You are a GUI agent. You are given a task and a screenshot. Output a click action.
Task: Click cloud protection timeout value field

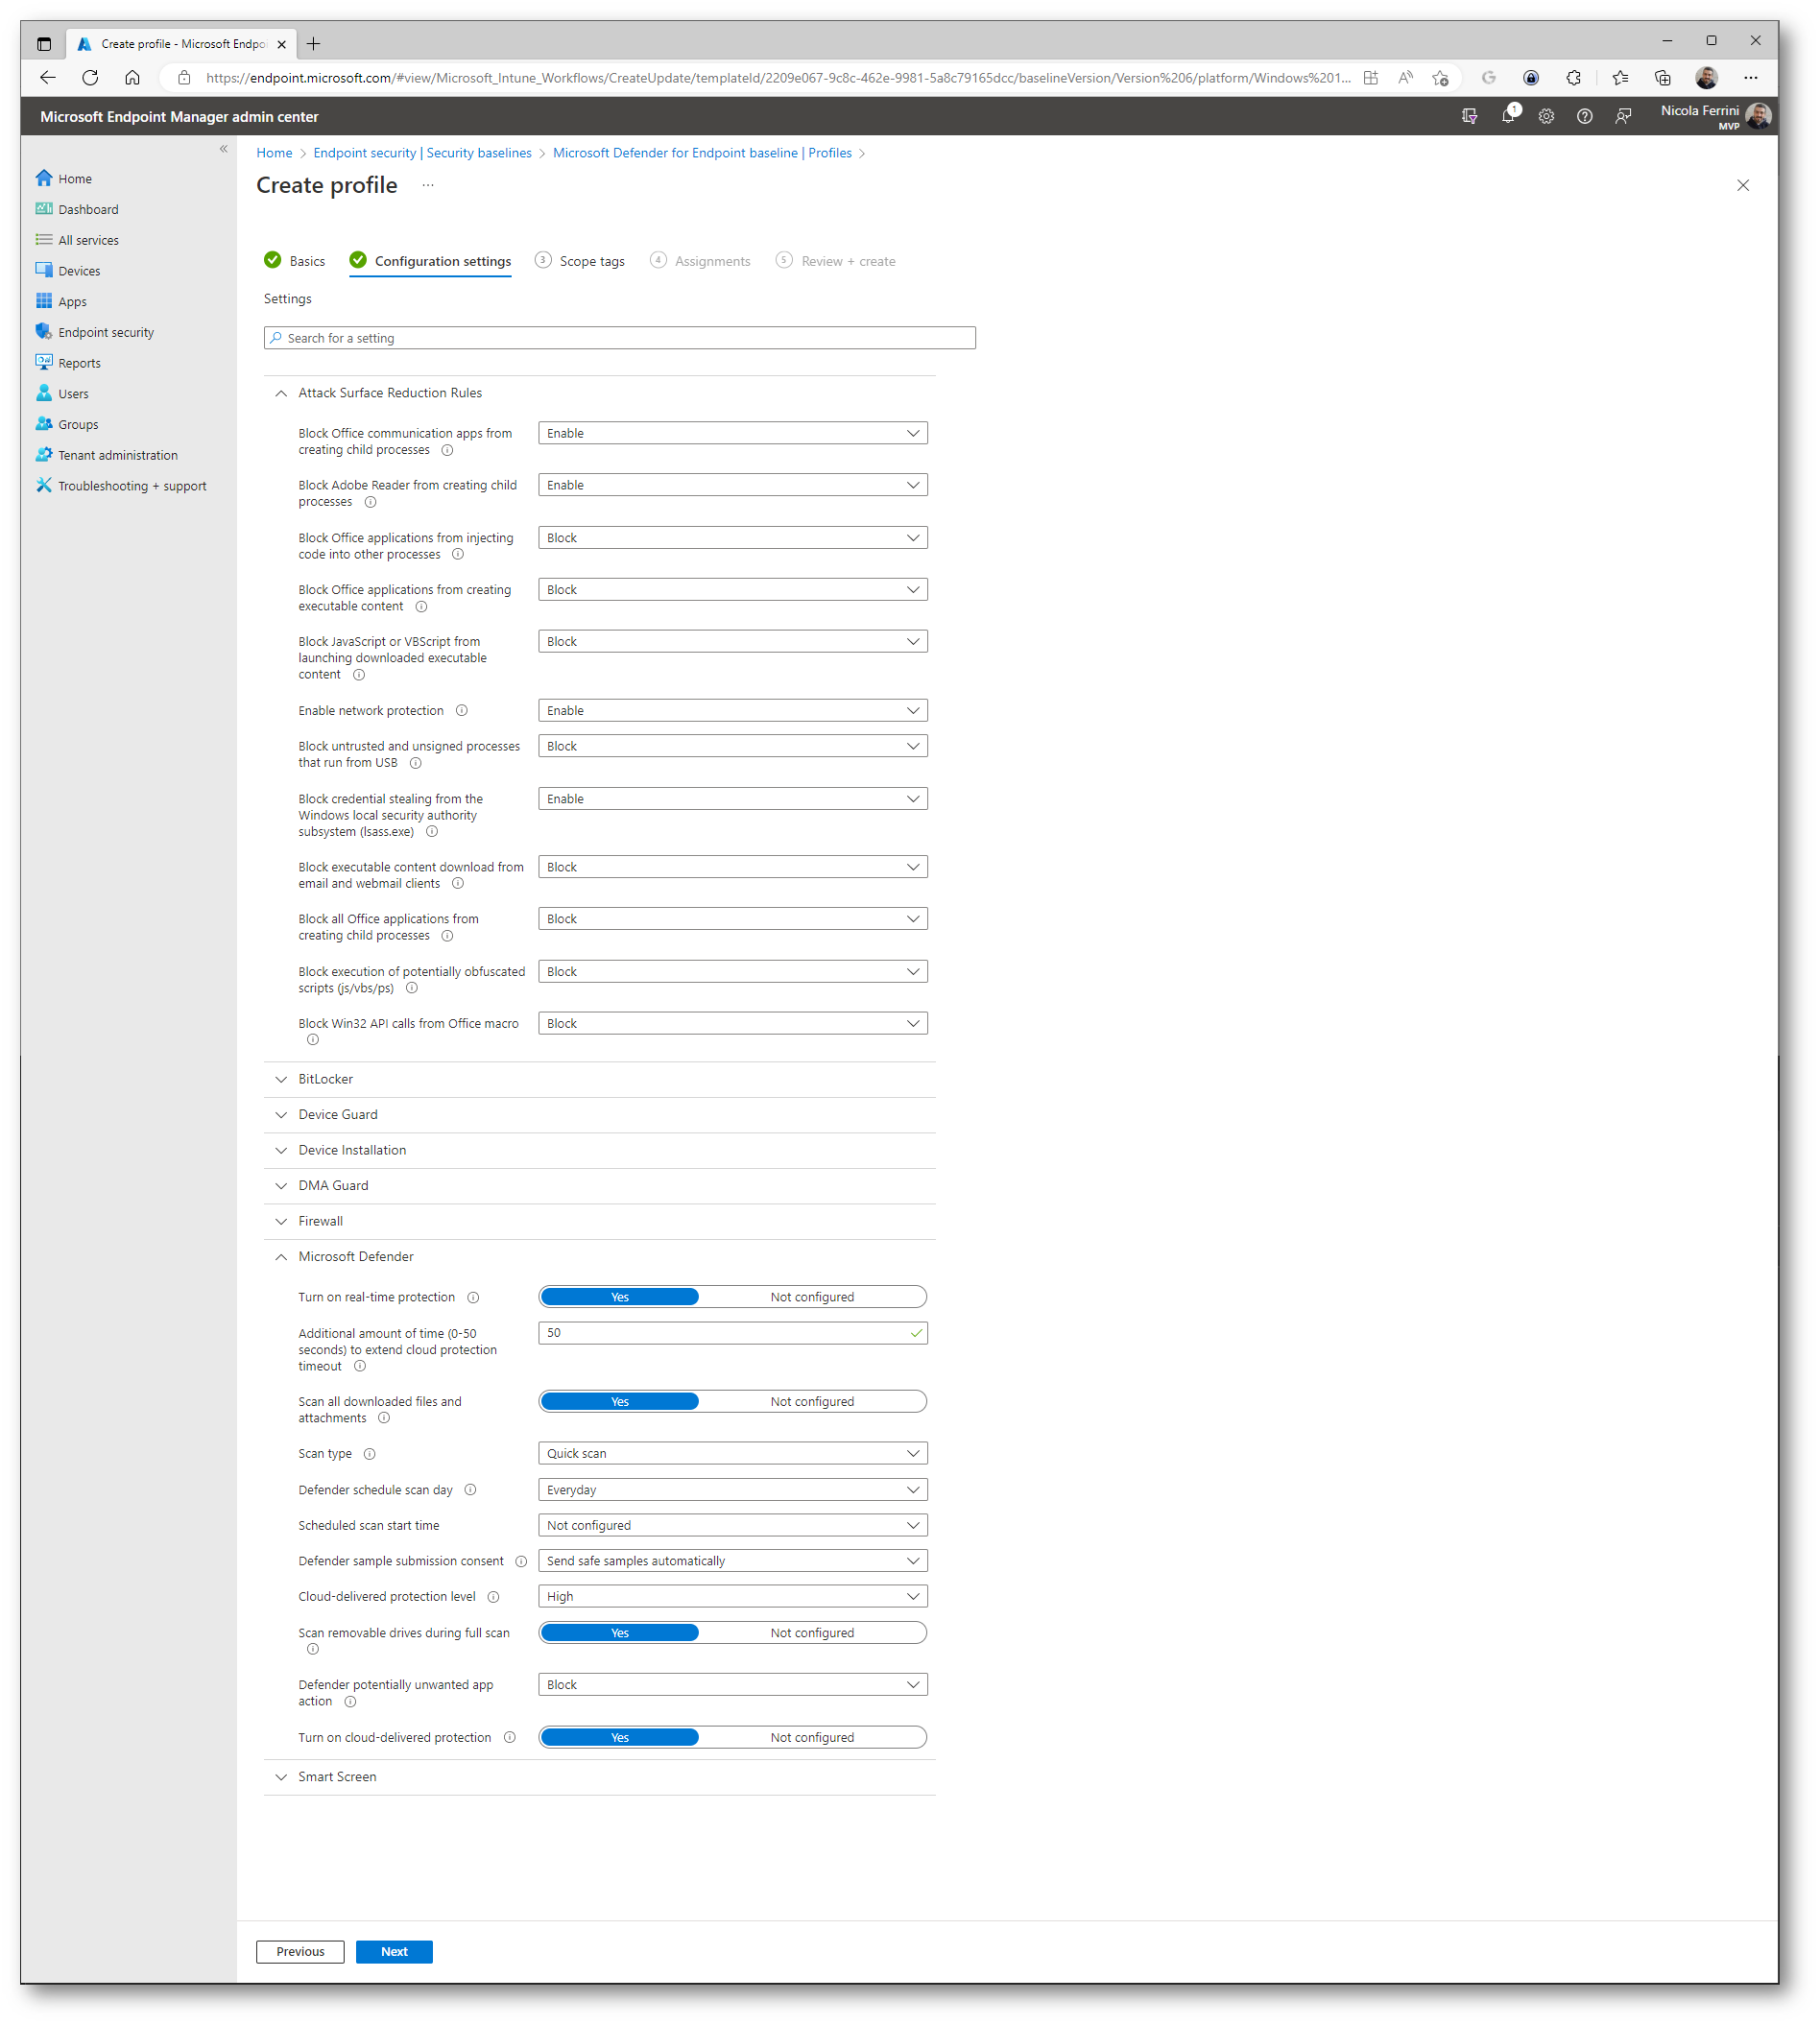click(733, 1334)
